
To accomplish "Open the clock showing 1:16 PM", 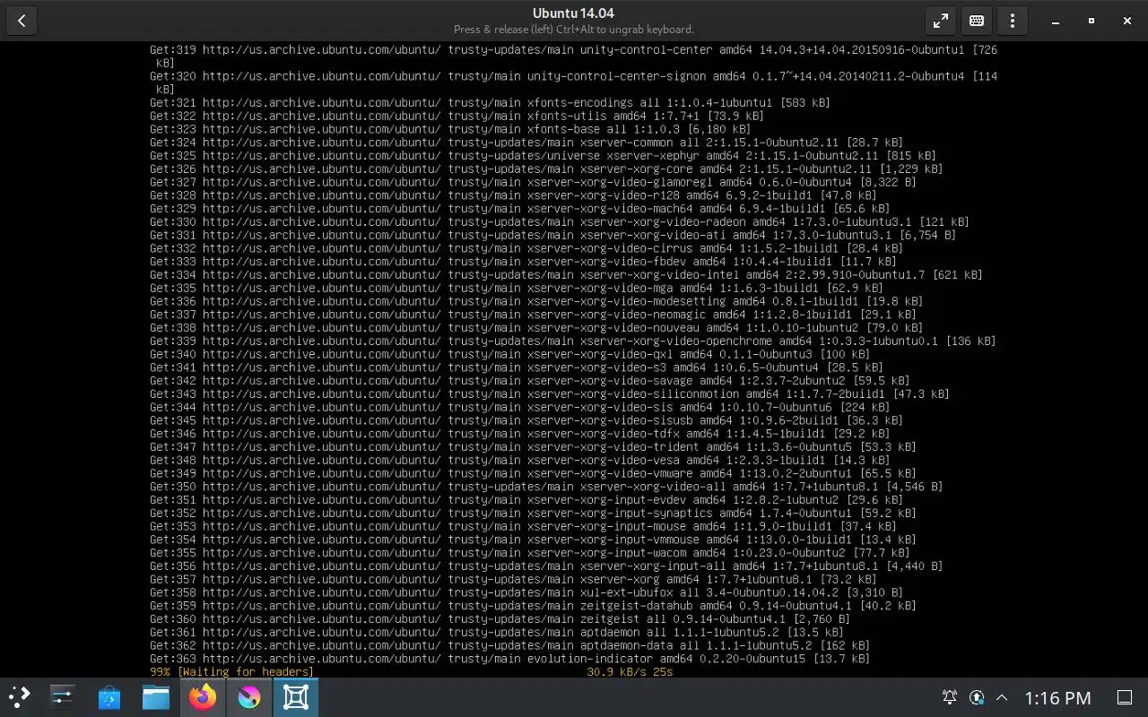I will tap(1057, 697).
